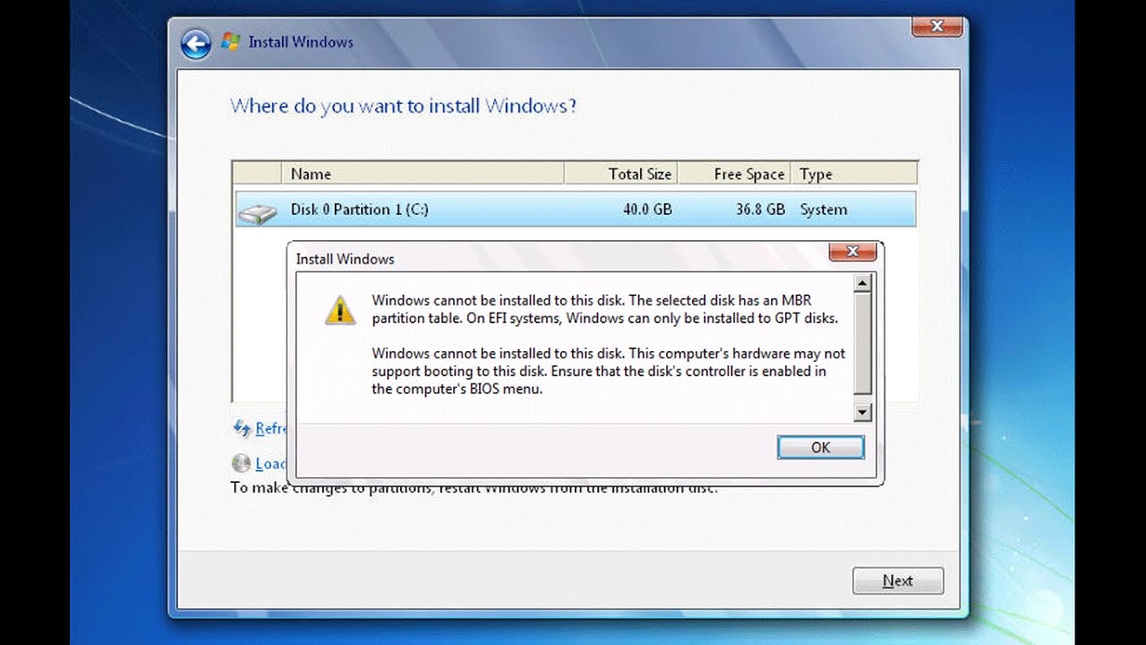Close the main Install Windows window
The image size is (1146, 645).
point(936,27)
